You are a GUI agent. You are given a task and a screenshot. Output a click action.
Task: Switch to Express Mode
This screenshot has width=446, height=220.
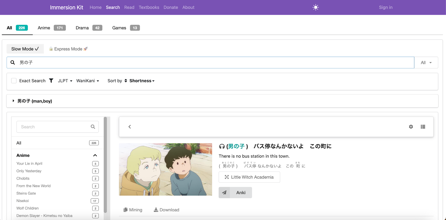68,49
